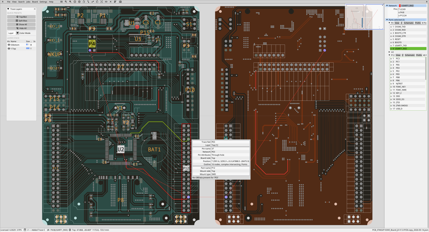Toggle visibility of 0:Bottom layer
The height and width of the screenshot is (232, 429).
click(9, 45)
